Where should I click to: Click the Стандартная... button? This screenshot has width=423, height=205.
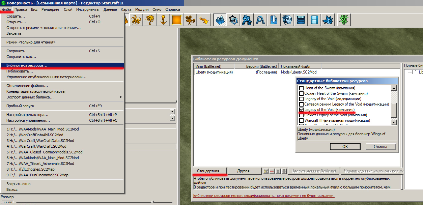210,171
